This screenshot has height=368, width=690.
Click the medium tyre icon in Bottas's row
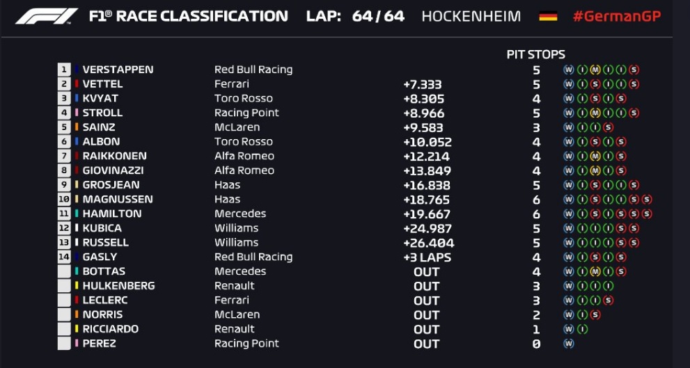click(595, 271)
